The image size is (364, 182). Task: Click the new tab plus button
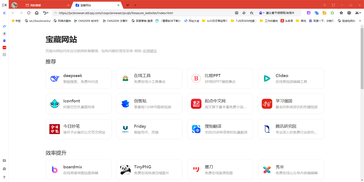135,5
